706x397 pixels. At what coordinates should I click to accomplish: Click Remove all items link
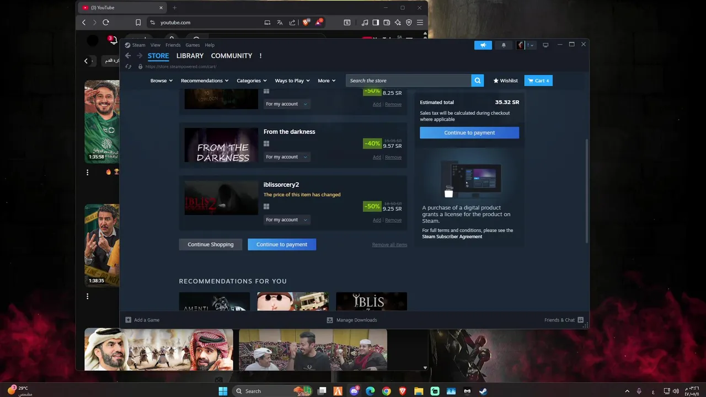point(389,245)
